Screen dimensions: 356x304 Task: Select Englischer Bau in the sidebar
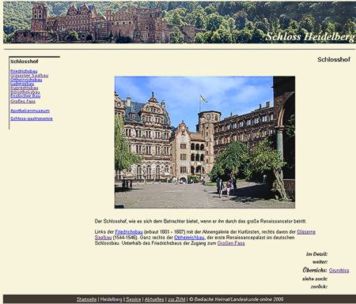(x=25, y=96)
